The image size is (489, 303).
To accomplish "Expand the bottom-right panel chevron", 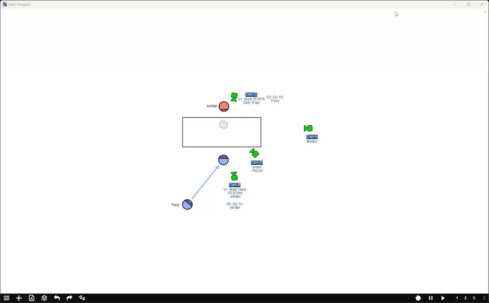I will (x=484, y=298).
